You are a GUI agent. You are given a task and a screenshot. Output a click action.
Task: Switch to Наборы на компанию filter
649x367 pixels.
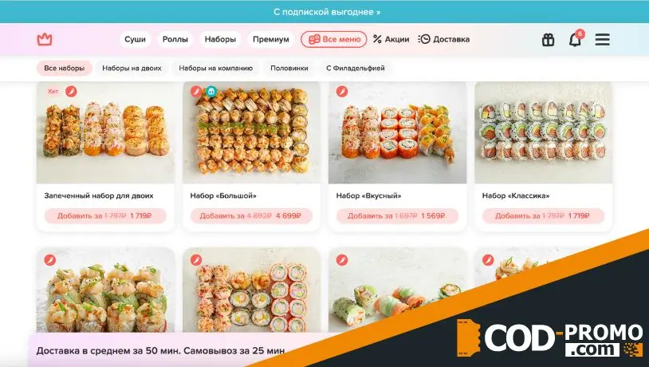pos(215,69)
